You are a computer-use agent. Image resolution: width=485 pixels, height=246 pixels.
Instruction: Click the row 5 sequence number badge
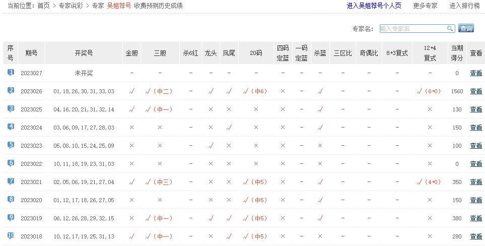click(x=11, y=145)
